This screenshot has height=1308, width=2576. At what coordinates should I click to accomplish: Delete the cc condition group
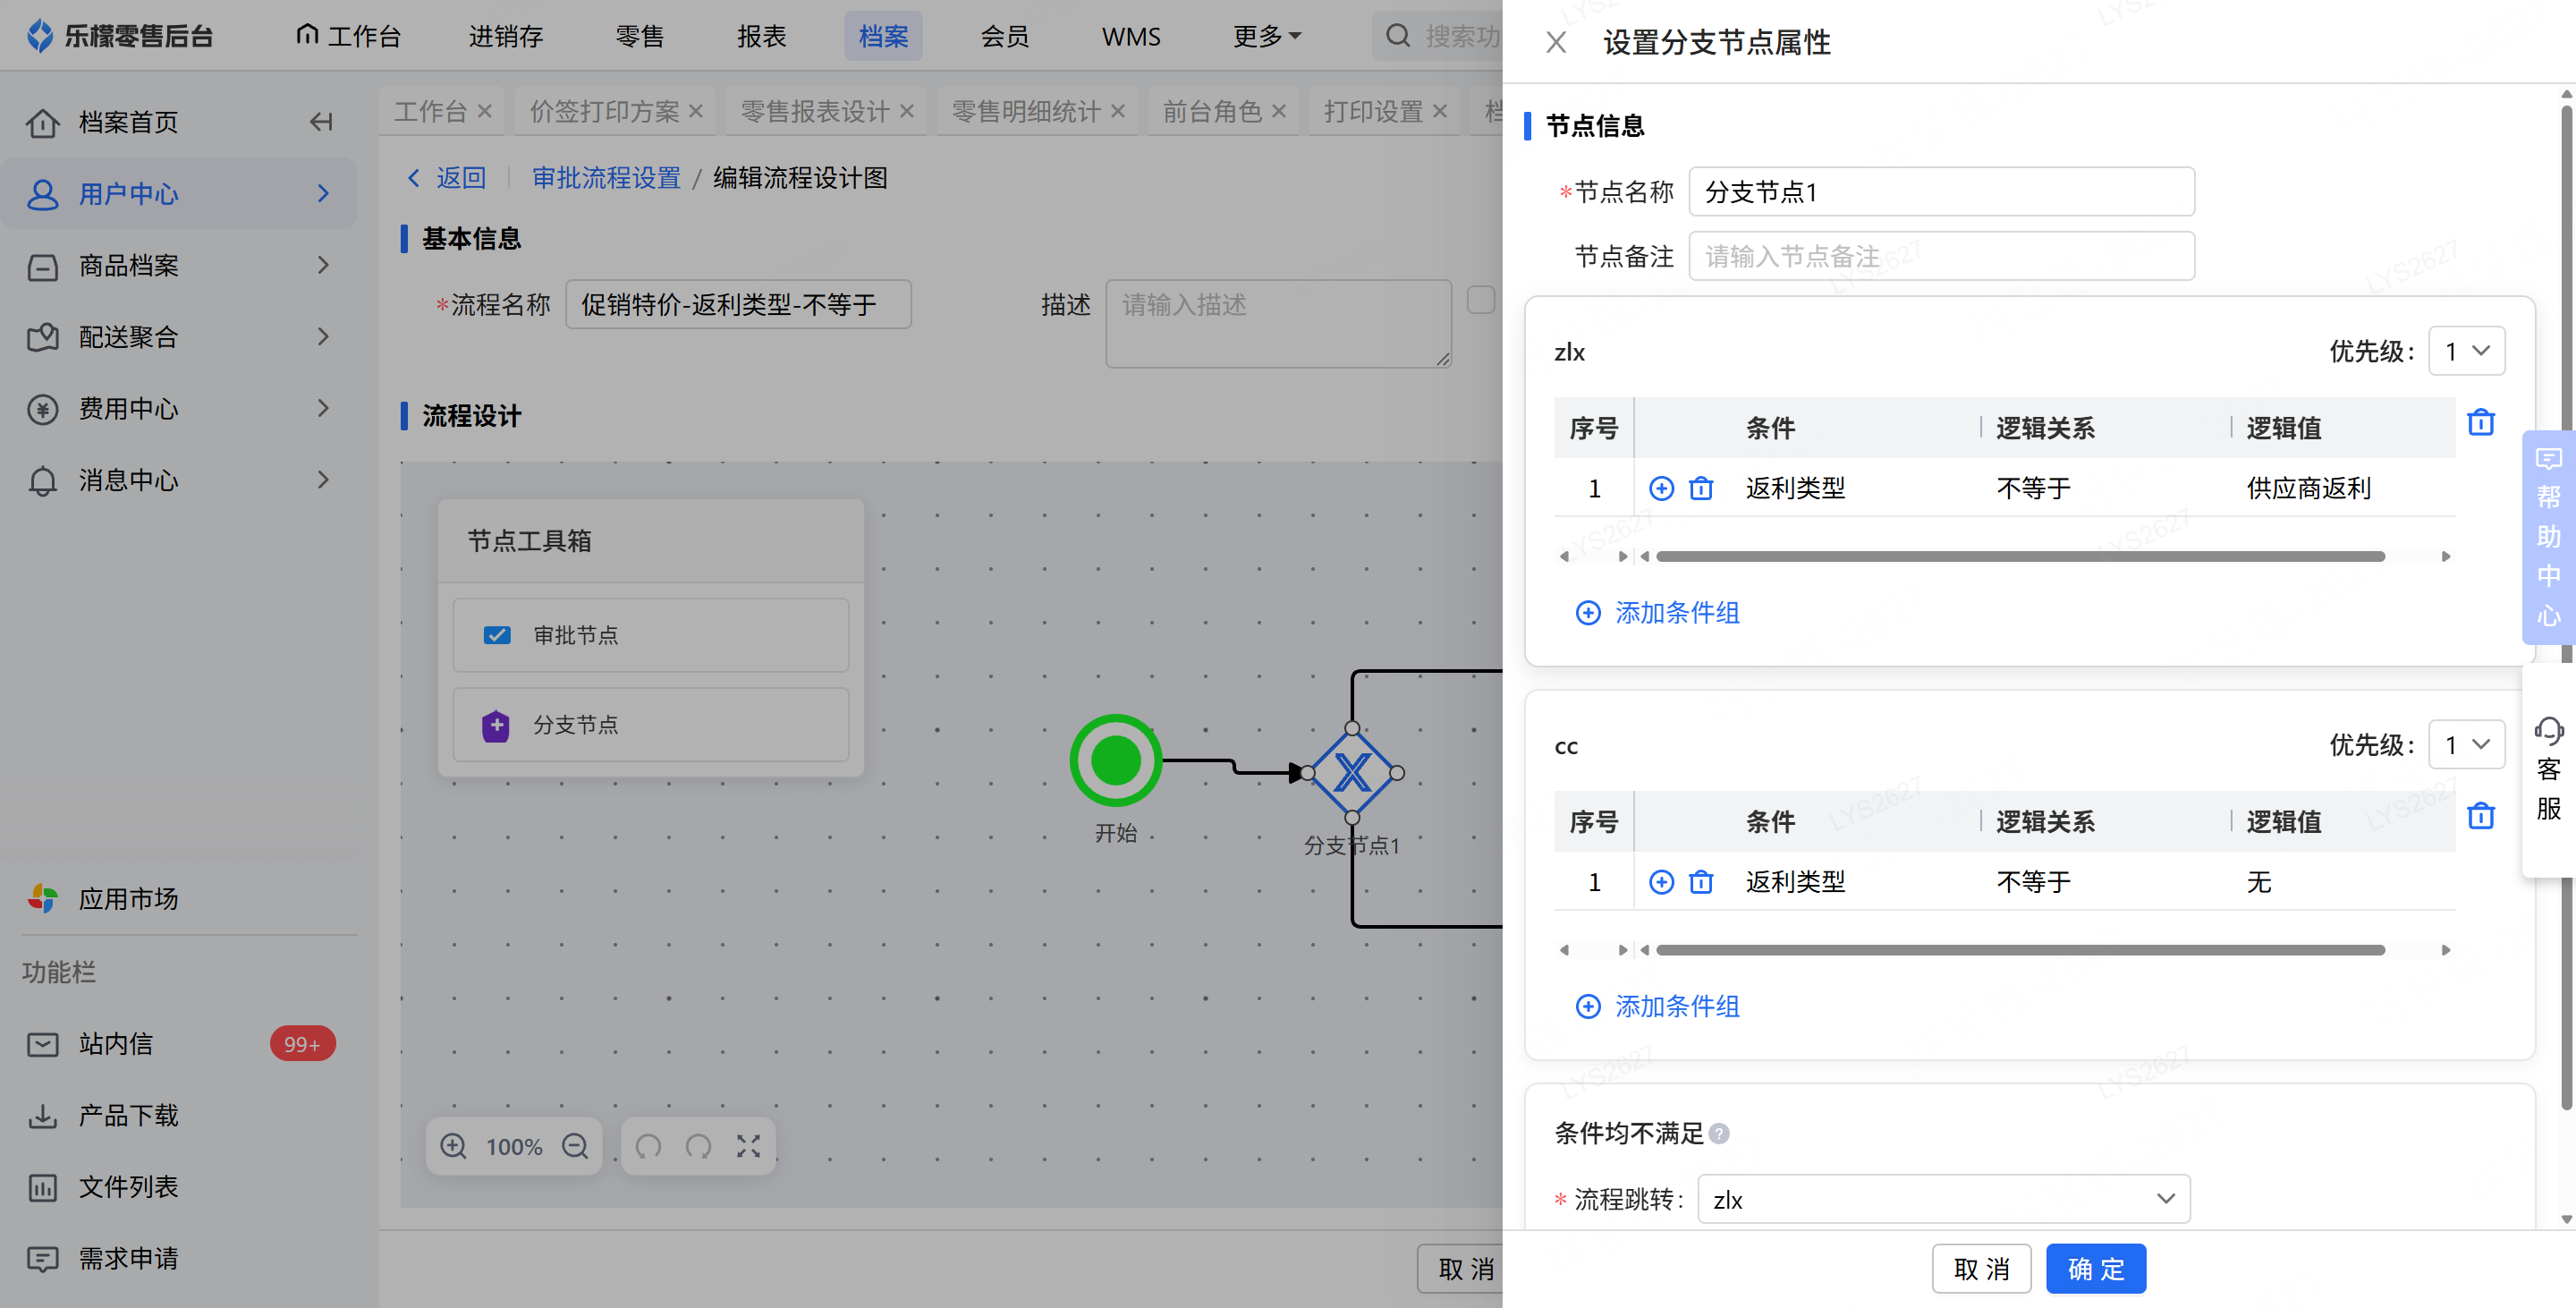click(x=2481, y=816)
